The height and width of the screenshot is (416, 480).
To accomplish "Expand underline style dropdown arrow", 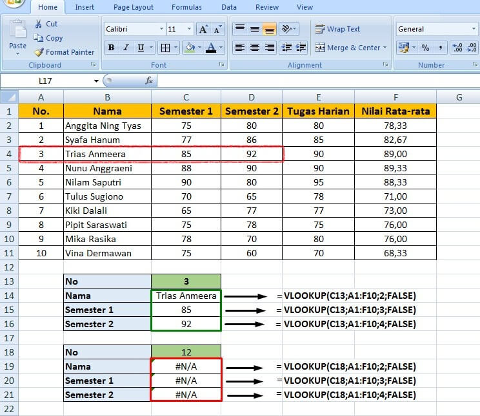I will coord(151,48).
